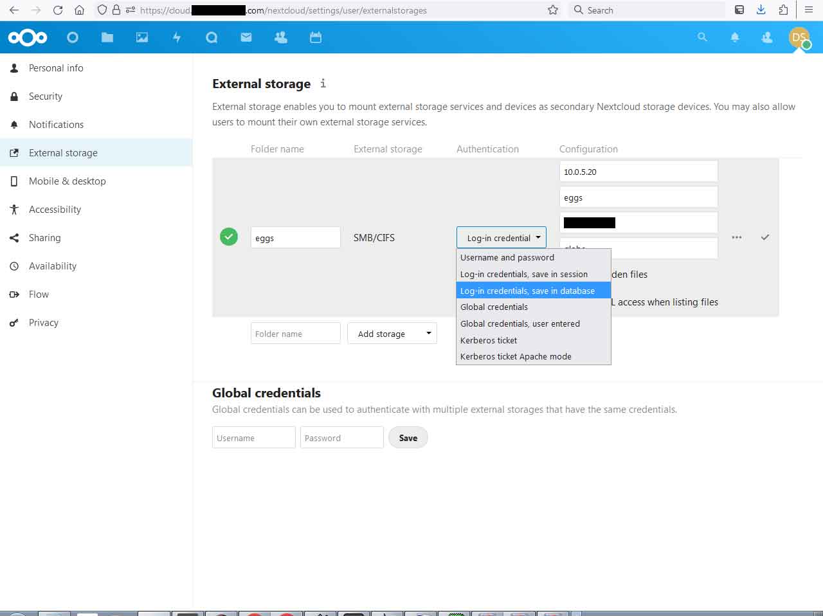Open the Files app folder icon
Viewport: 823px width, 616px height.
pos(107,37)
